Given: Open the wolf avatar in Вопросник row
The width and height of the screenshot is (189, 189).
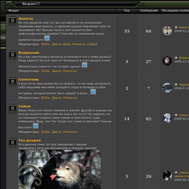Looking at the screenshot, I should (x=167, y=61).
